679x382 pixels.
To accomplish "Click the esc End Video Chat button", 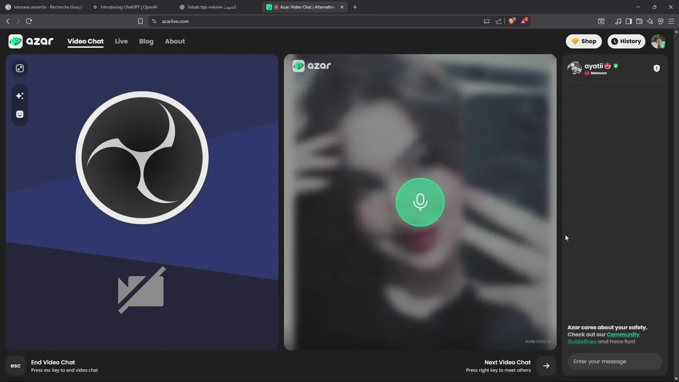I will tap(15, 366).
